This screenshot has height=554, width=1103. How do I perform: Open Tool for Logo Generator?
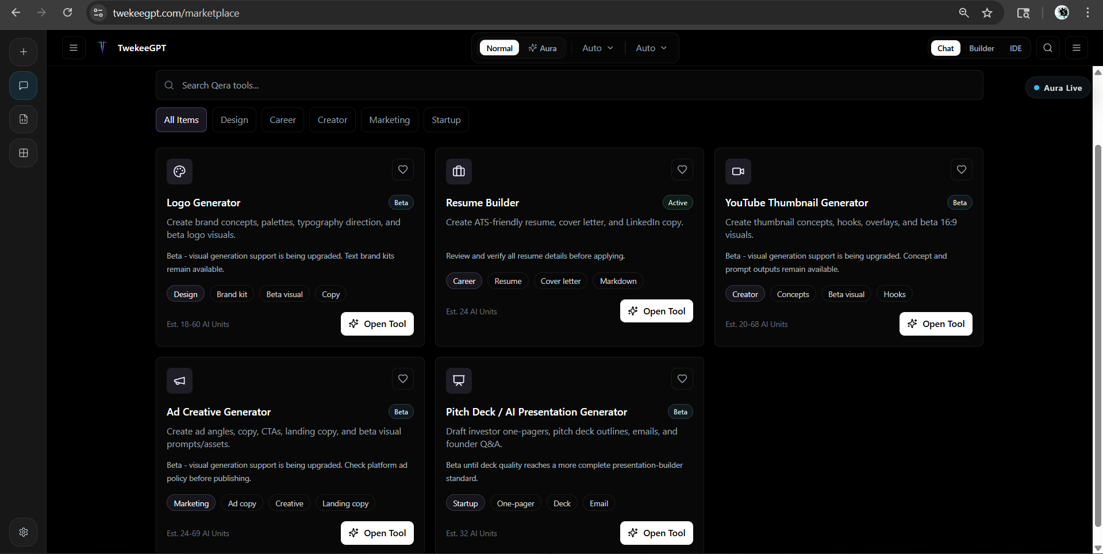[377, 324]
